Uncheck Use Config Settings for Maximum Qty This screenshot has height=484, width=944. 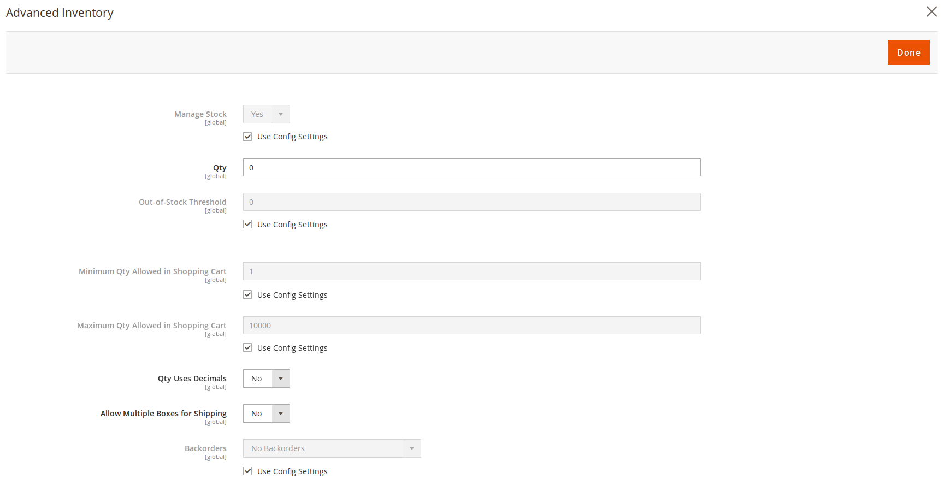pyautogui.click(x=248, y=348)
